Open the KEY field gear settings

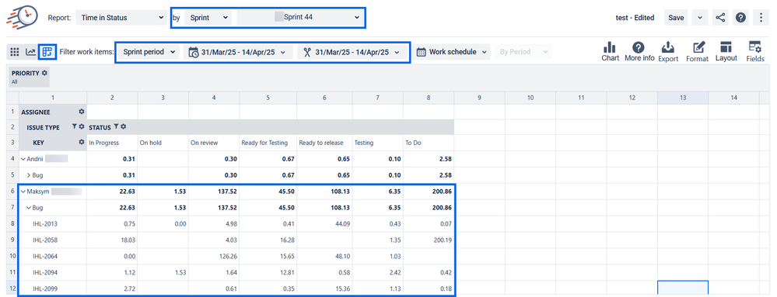coord(82,143)
